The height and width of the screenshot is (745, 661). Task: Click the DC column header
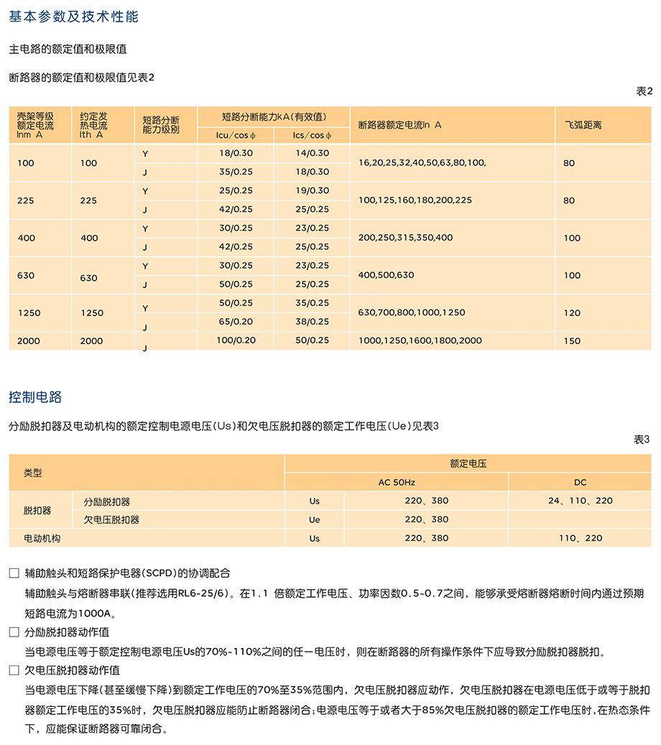pyautogui.click(x=581, y=482)
